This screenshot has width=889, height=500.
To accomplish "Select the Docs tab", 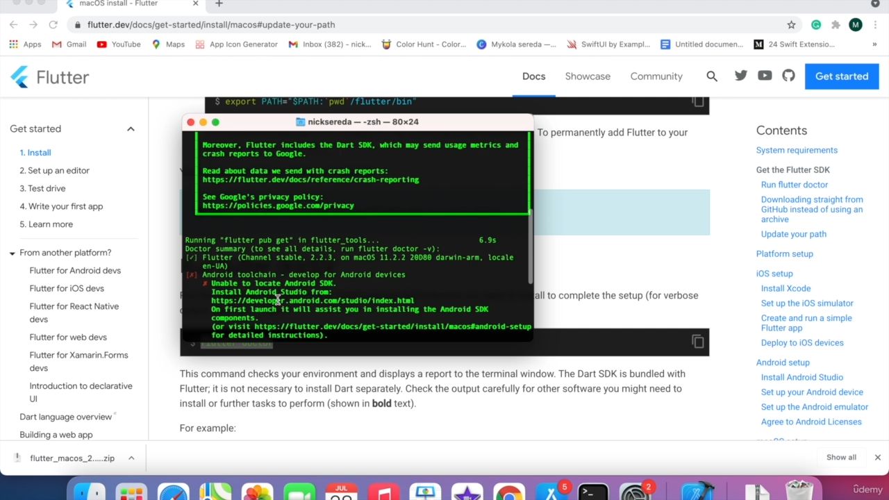I will pyautogui.click(x=533, y=76).
